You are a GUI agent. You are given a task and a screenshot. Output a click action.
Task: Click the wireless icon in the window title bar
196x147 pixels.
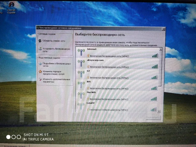38,28
